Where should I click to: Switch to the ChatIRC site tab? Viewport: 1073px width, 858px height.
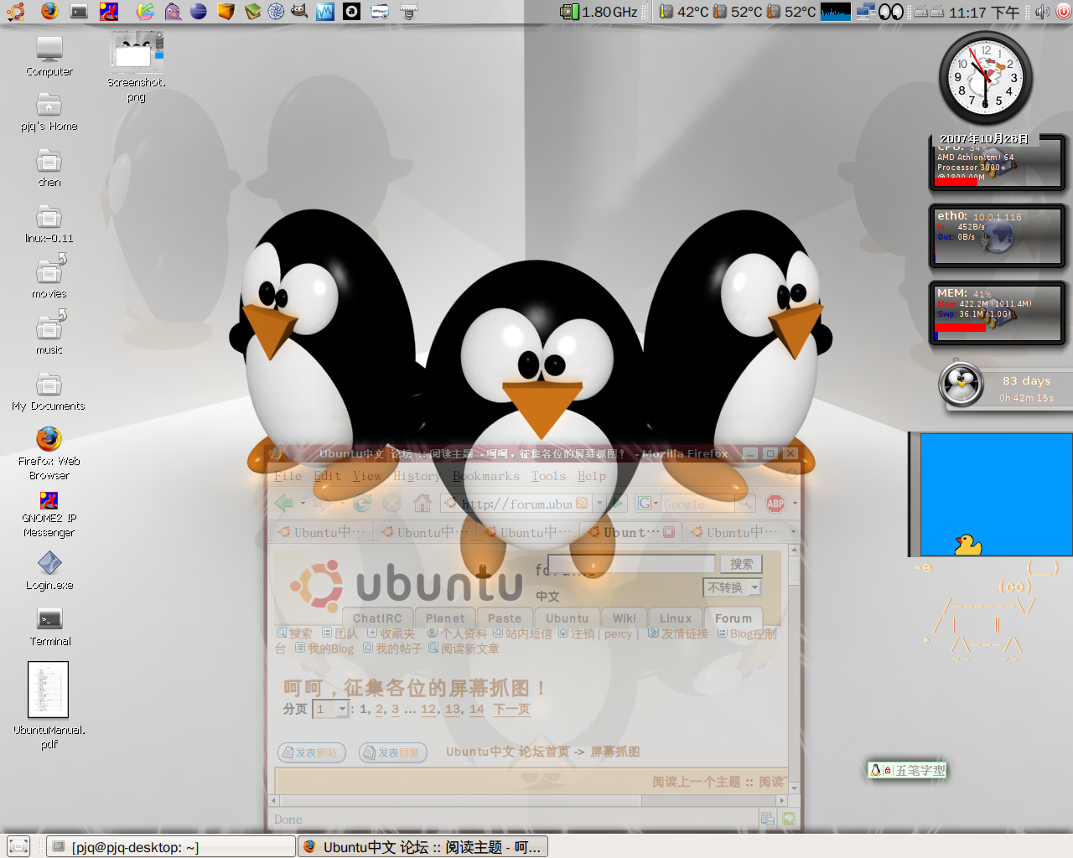(377, 618)
